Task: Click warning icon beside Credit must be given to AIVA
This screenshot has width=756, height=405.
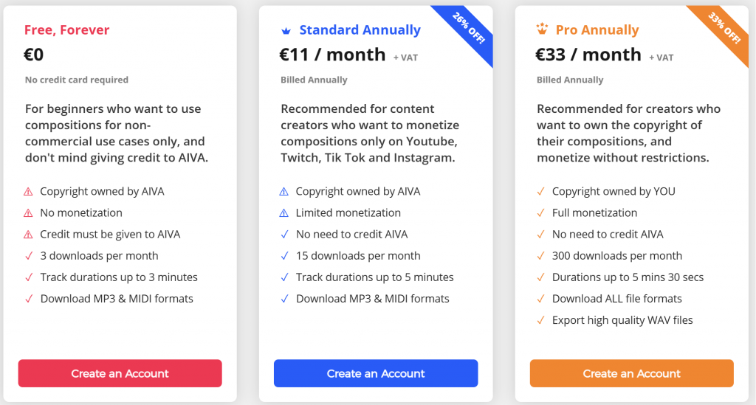Action: (x=29, y=235)
